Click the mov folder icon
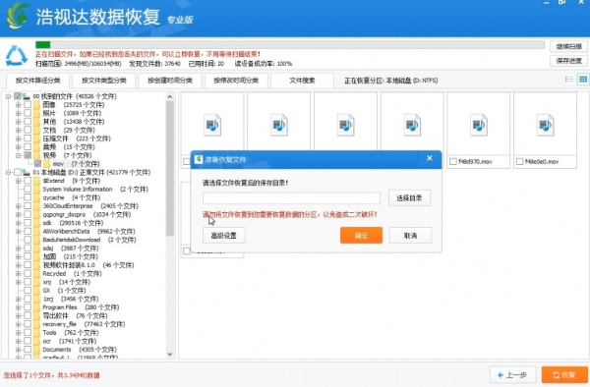This screenshot has height=387, width=590. click(x=46, y=164)
